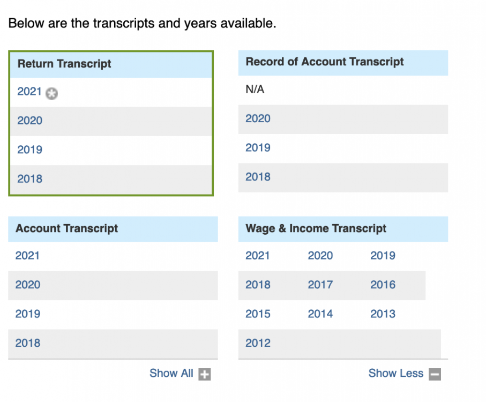
Task: Click the asterisk icon beside Return Transcript 2021
Action: [x=51, y=94]
